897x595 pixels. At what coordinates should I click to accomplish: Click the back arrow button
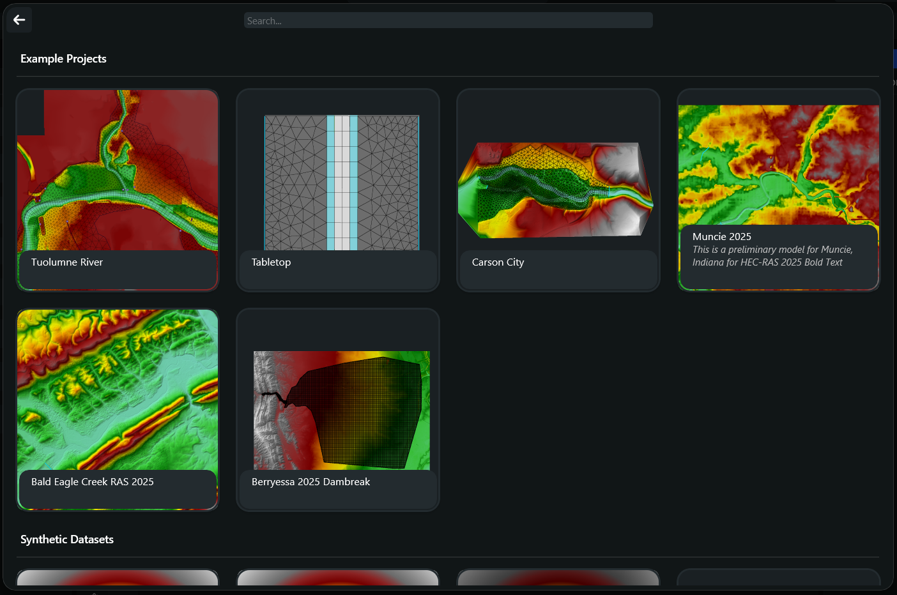pos(19,20)
